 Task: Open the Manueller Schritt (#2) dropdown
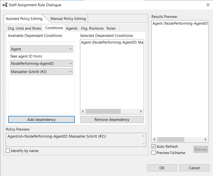click(41, 72)
